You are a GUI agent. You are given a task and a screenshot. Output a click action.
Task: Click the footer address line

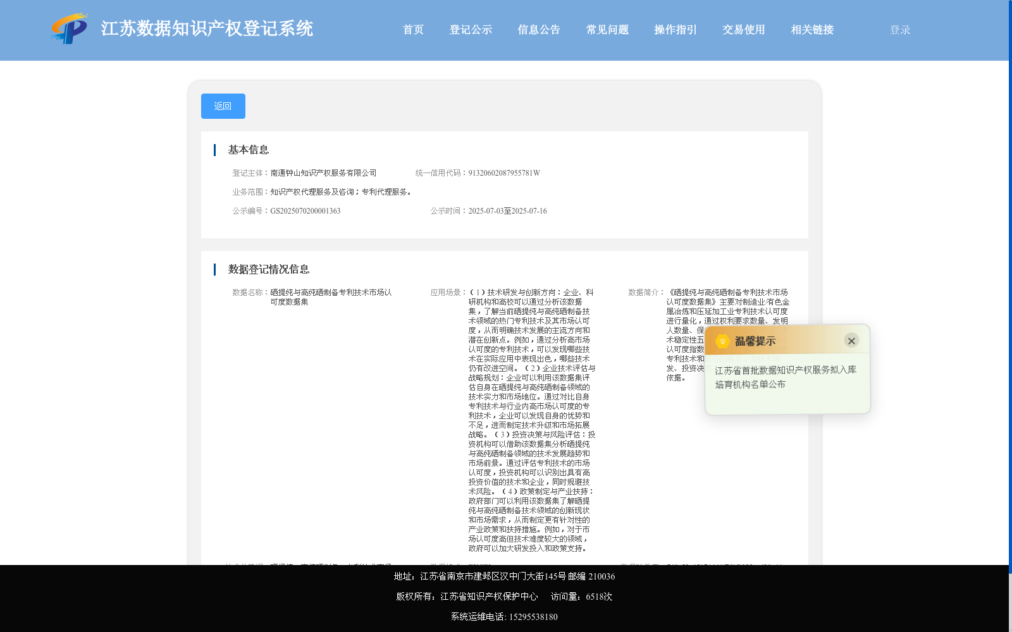pos(504,576)
